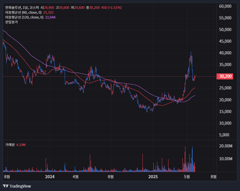Click the TradingView logo link
The width and height of the screenshot is (240, 191).
click(x=17, y=186)
